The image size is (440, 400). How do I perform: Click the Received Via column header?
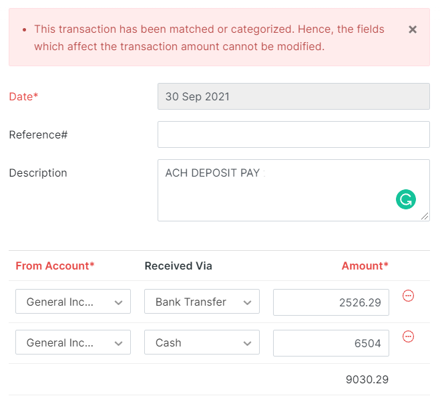178,266
